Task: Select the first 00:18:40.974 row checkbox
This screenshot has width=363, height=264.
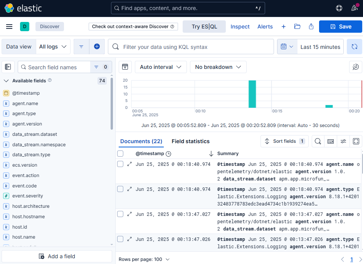Action: (x=120, y=164)
